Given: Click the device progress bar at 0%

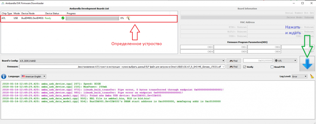Looking at the screenshot, I should [92, 18].
